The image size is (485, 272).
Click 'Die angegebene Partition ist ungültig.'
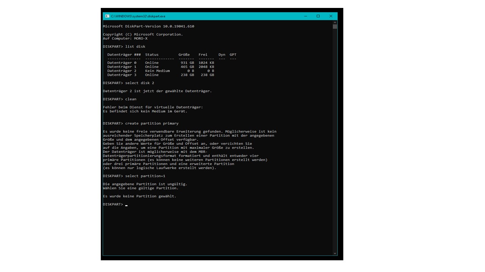coord(145,184)
